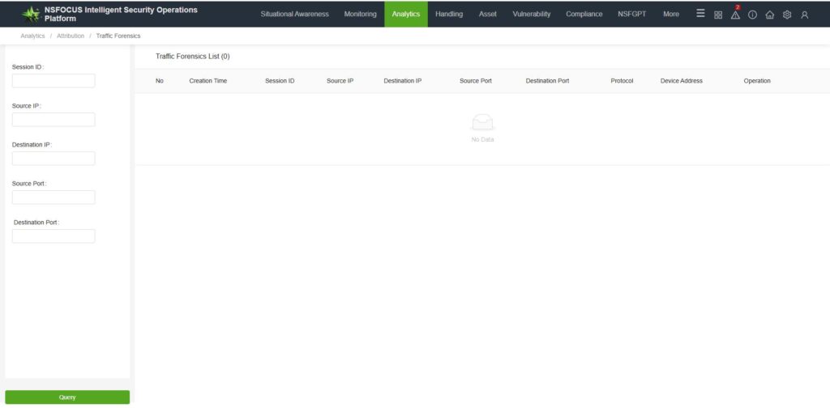
Task: Open the alert warning notifications icon
Action: [x=735, y=15]
